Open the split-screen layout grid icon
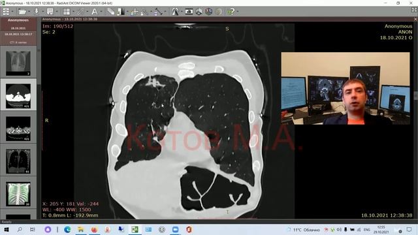Image resolution: width=418 pixels, height=235 pixels. tap(66, 12)
